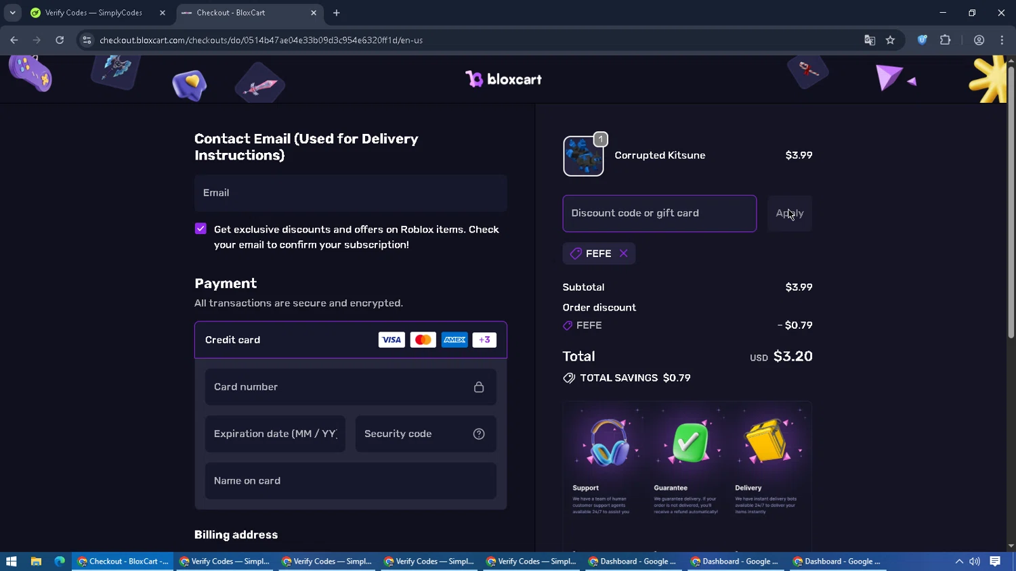Open the Google Translate icon in address bar

(x=870, y=41)
